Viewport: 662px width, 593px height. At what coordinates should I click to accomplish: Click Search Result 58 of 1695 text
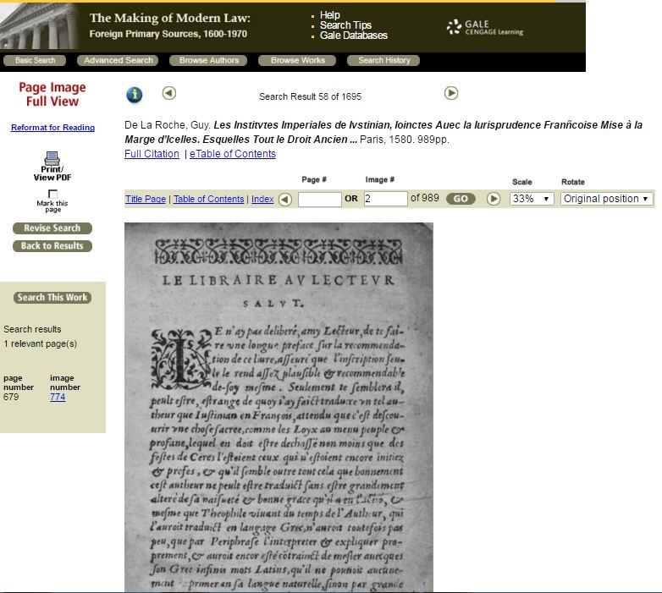point(311,96)
